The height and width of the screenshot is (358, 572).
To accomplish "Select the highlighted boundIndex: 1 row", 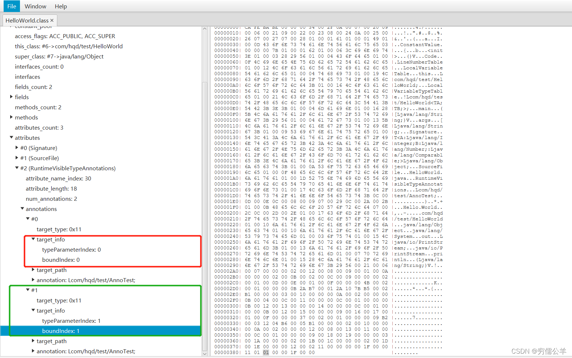I will 101,331.
